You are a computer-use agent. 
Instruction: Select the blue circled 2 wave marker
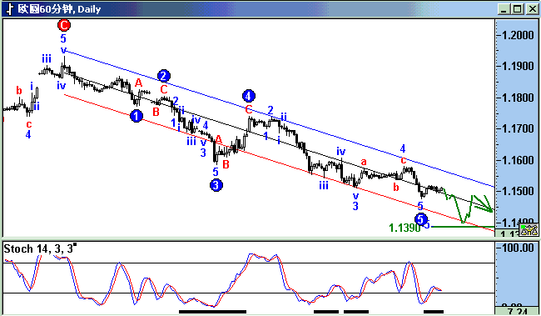point(163,76)
